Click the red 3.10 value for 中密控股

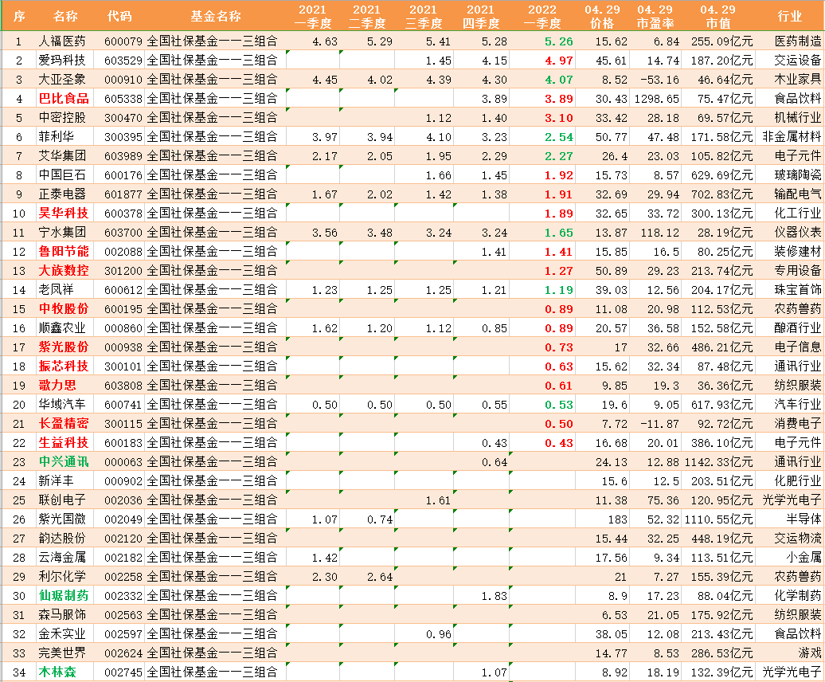pos(559,118)
